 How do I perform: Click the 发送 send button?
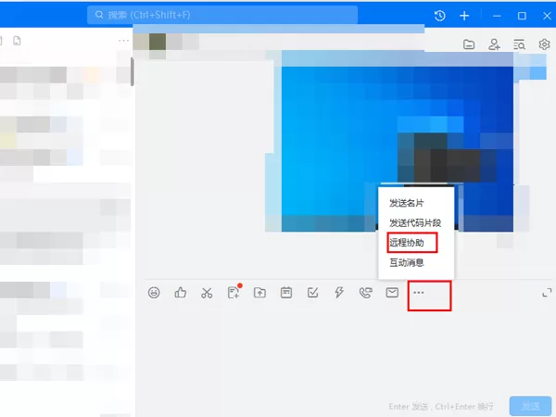(x=530, y=407)
